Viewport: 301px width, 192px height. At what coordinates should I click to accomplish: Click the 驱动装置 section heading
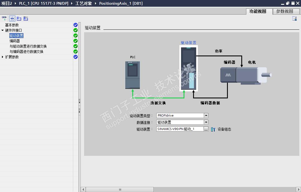point(92,28)
